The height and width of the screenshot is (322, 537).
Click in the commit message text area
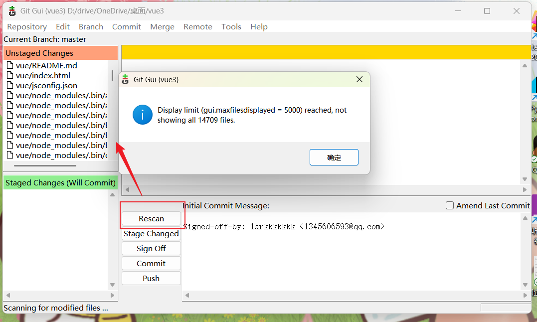pyautogui.click(x=352, y=253)
